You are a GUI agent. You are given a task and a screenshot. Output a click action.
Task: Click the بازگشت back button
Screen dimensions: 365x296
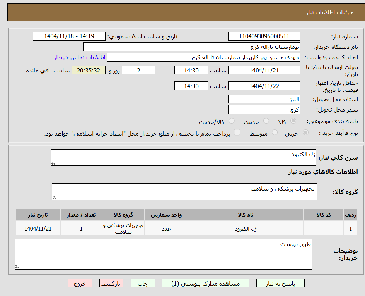click(111, 283)
